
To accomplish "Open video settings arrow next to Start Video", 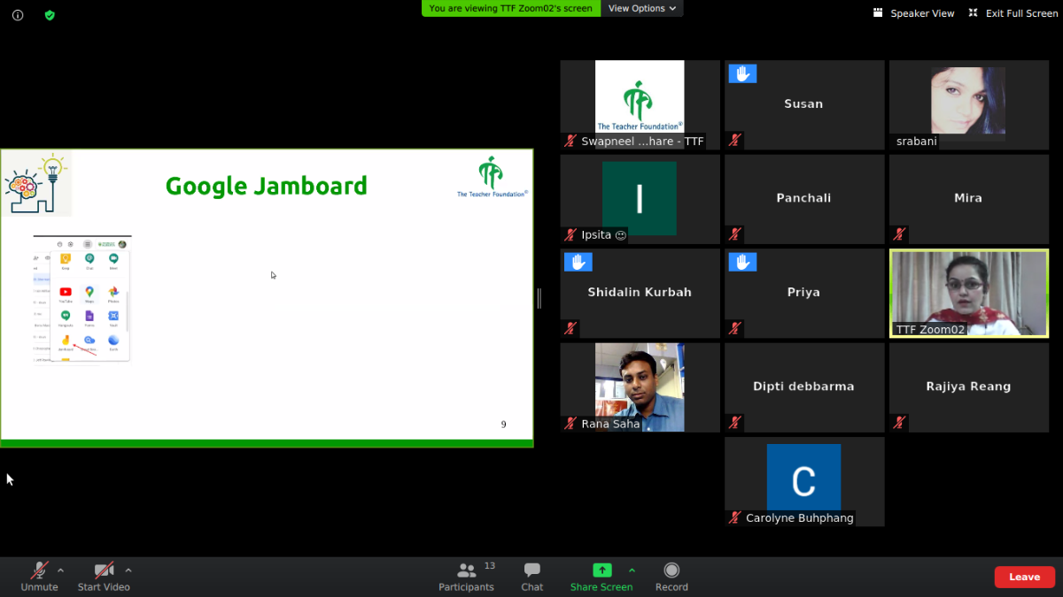I will [128, 570].
